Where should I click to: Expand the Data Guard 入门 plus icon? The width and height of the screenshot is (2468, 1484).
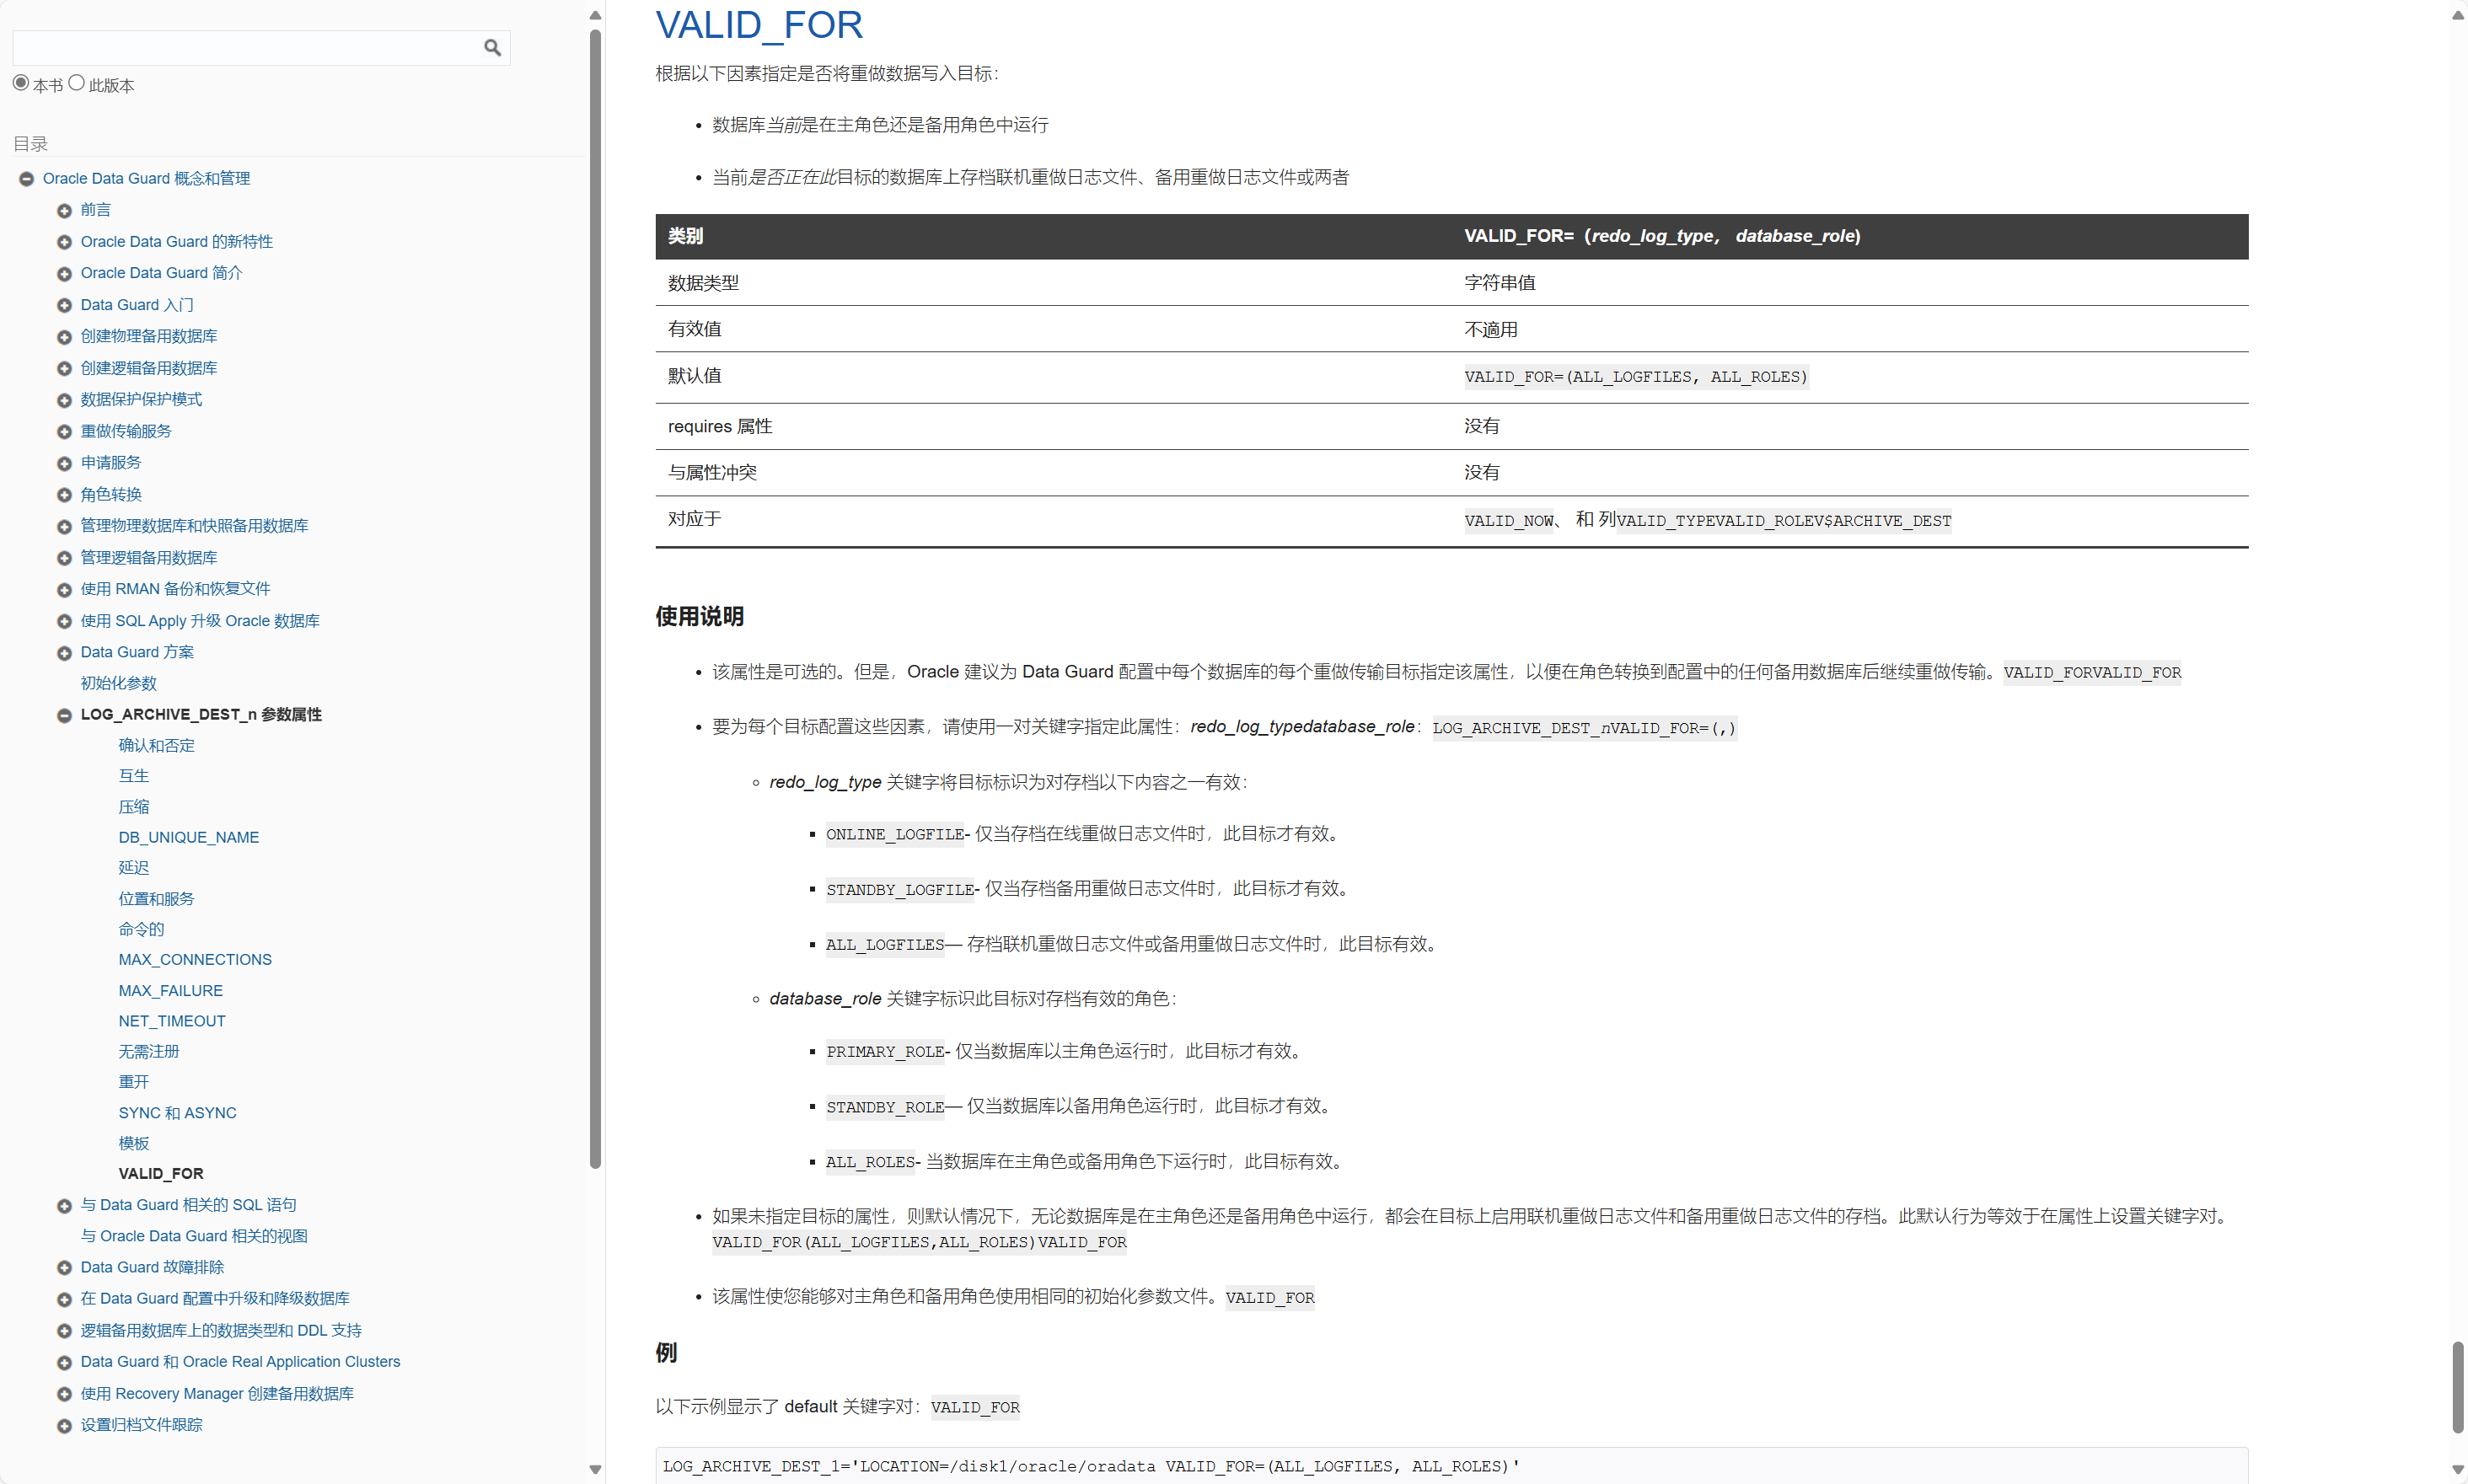pos(64,306)
